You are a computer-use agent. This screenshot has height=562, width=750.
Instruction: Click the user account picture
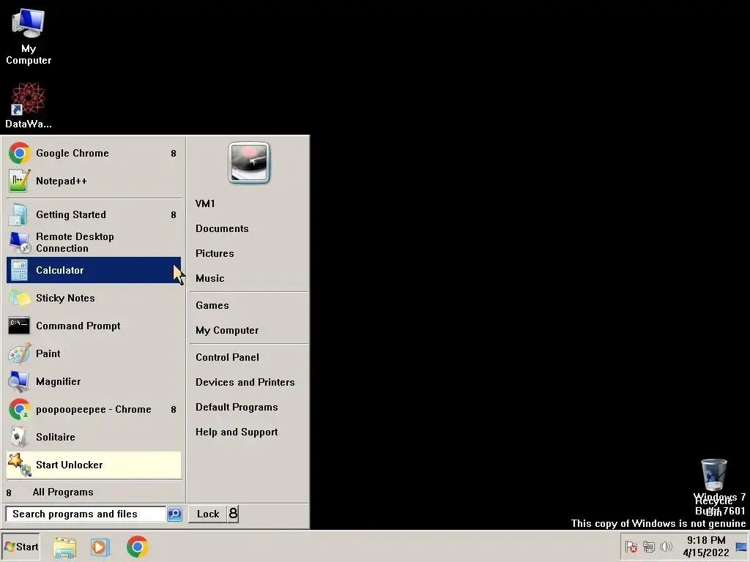pos(249,163)
